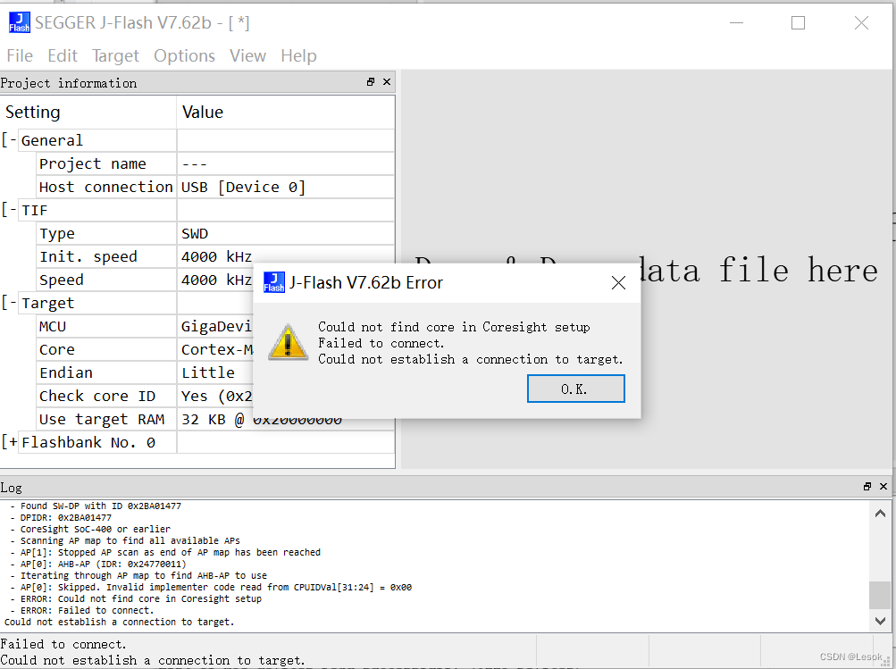Select the Use target RAM setting row

point(215,419)
